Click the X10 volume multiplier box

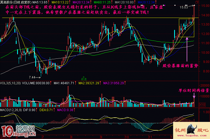pos(202,105)
